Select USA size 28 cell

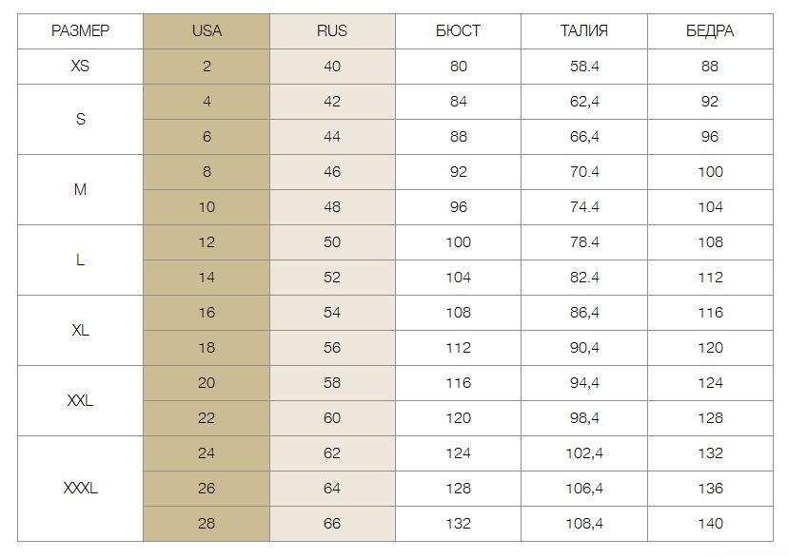(x=207, y=523)
